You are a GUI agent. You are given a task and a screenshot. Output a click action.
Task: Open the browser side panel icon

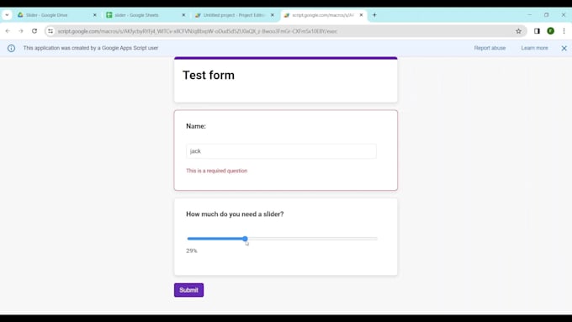537,31
